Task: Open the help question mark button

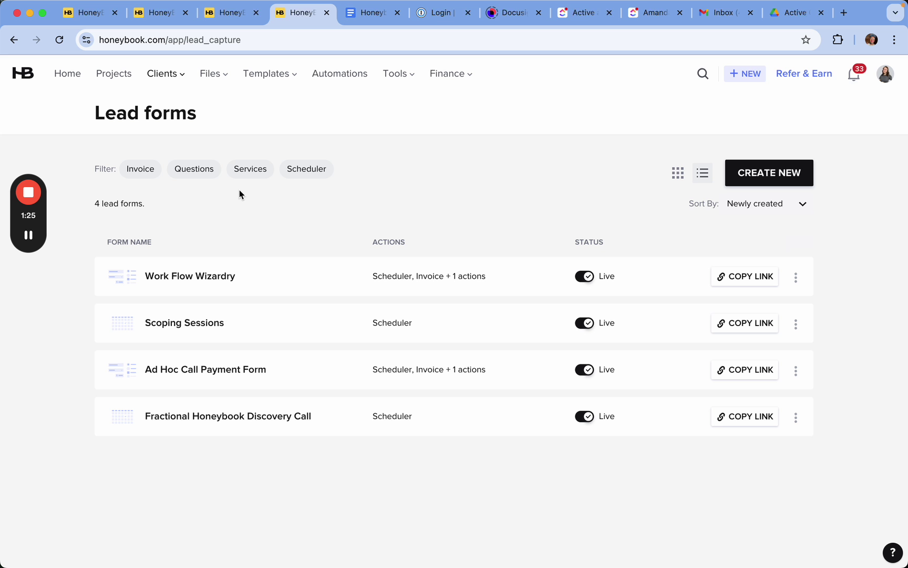Action: coord(892,552)
